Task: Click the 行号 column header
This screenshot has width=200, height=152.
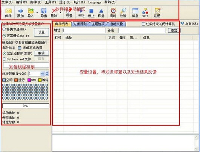Action: coord(58,38)
